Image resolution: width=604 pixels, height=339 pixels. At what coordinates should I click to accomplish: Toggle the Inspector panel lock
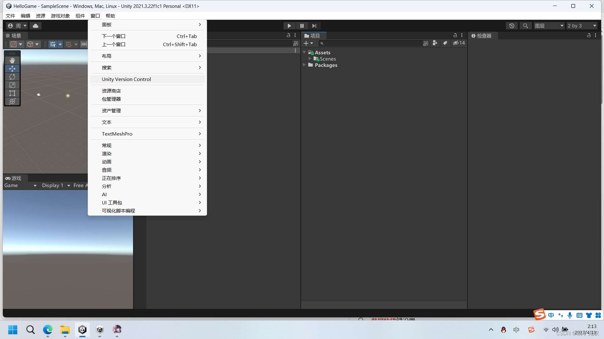(x=589, y=35)
